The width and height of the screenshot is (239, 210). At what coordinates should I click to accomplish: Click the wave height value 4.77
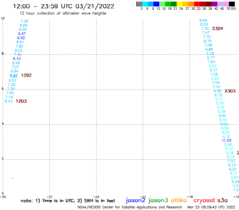click(x=234, y=173)
